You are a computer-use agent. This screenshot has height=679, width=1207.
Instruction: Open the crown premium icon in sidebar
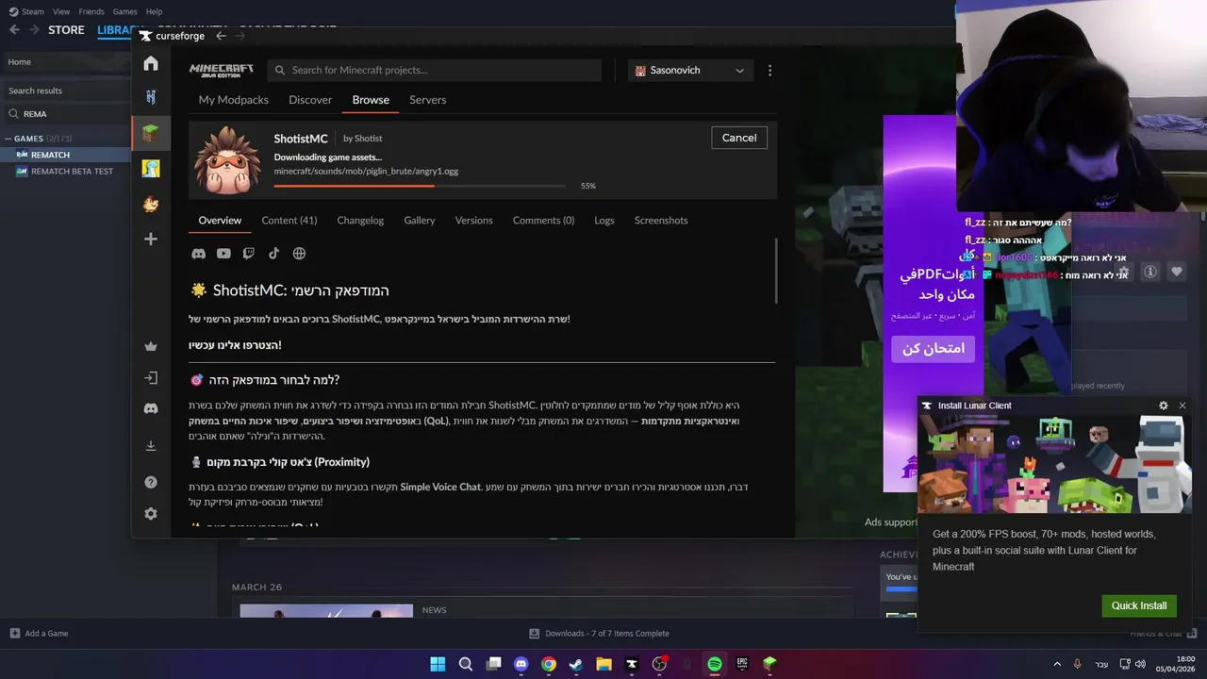(x=151, y=346)
